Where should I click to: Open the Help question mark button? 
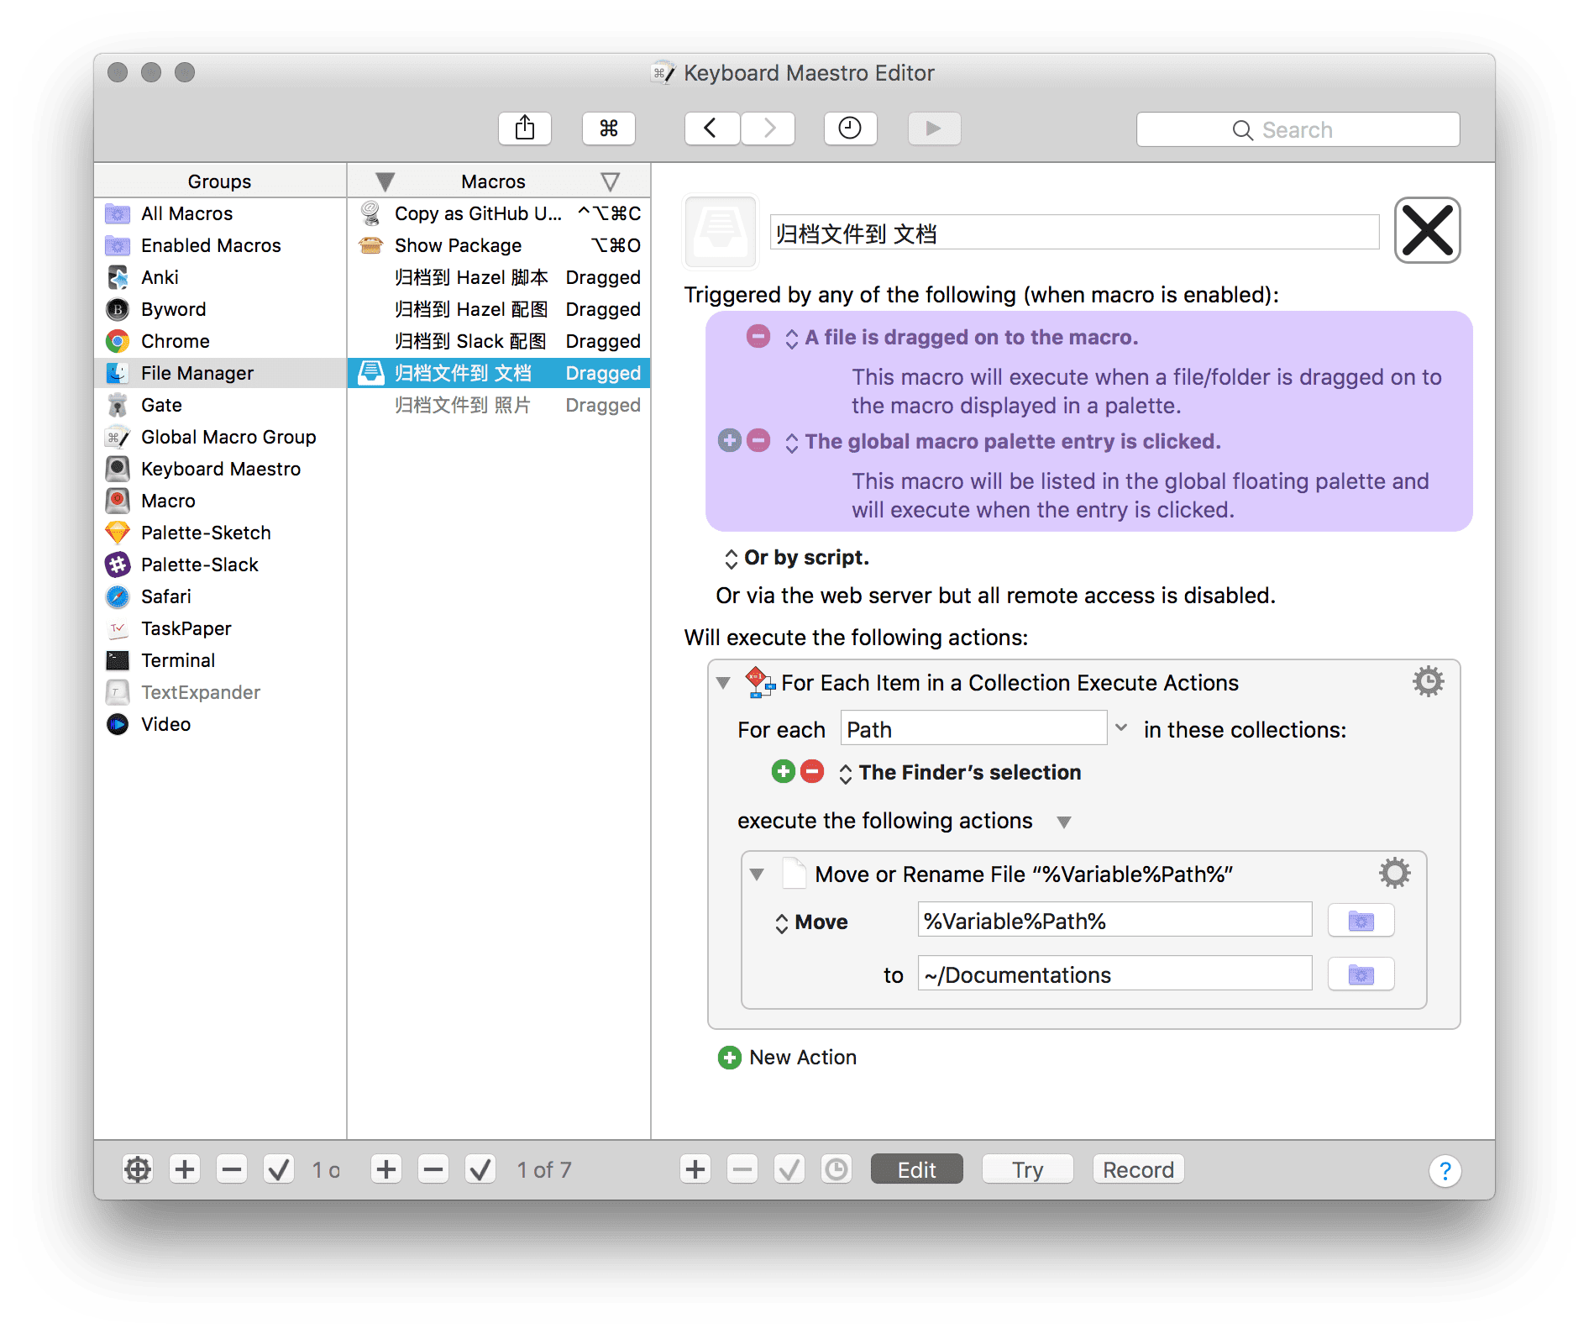(x=1445, y=1170)
